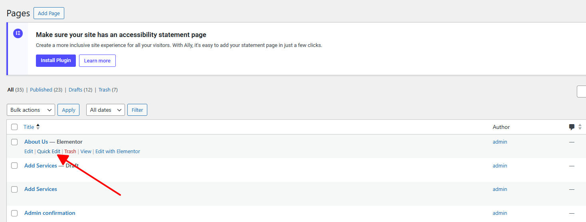Move About Us page to Trash

click(70, 152)
